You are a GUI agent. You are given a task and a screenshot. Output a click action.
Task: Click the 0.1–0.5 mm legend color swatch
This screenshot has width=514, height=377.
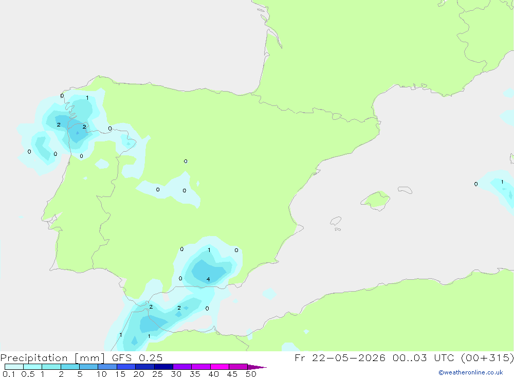pos(14,367)
